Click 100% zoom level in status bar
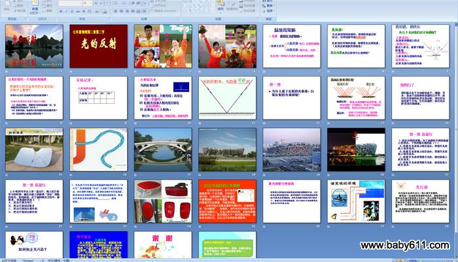Viewport: 458px width, 262px height. click(412, 260)
